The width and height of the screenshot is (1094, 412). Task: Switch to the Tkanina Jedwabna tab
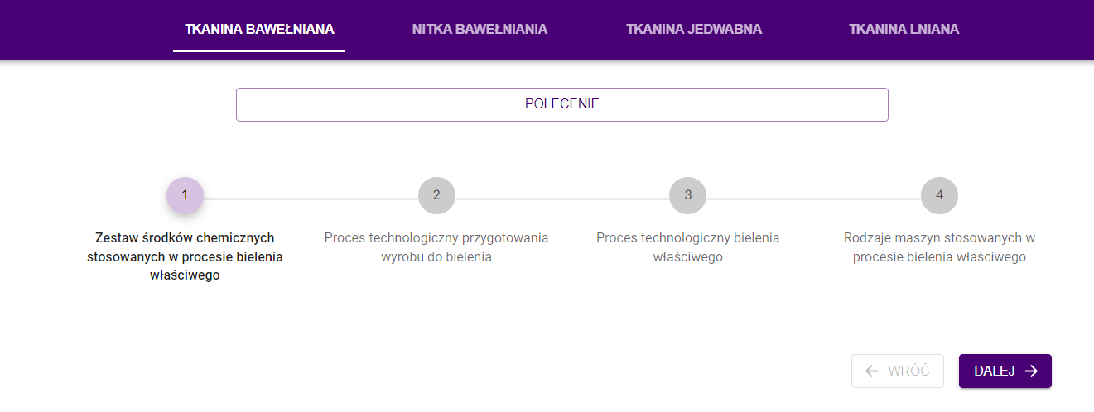694,30
